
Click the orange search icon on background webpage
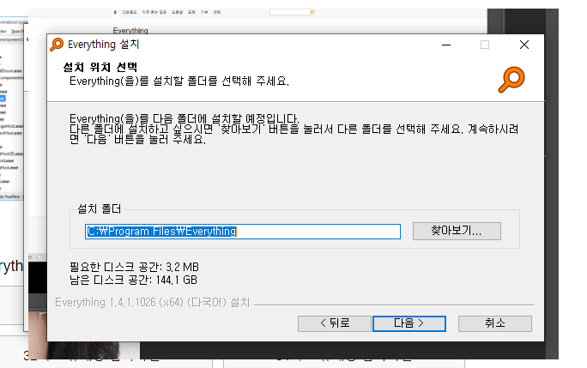pyautogui.click(x=312, y=12)
